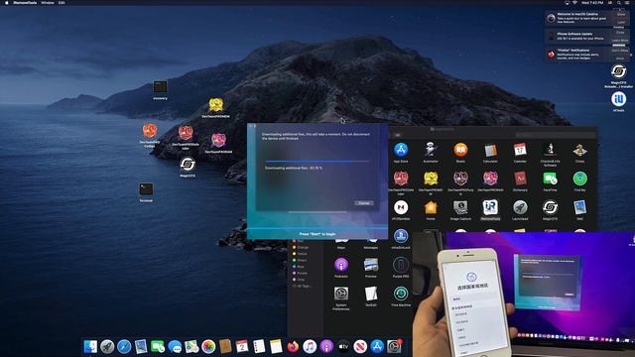
Task: Open Automator in the Applications window
Action: click(431, 150)
